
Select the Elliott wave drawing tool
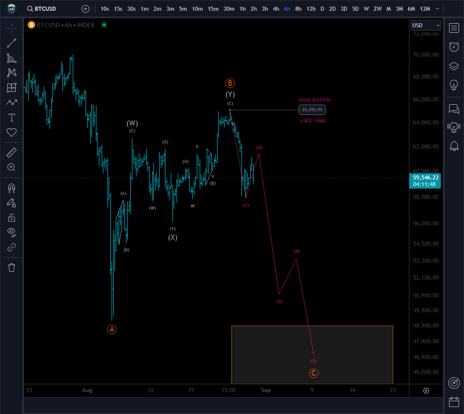pyautogui.click(x=12, y=103)
